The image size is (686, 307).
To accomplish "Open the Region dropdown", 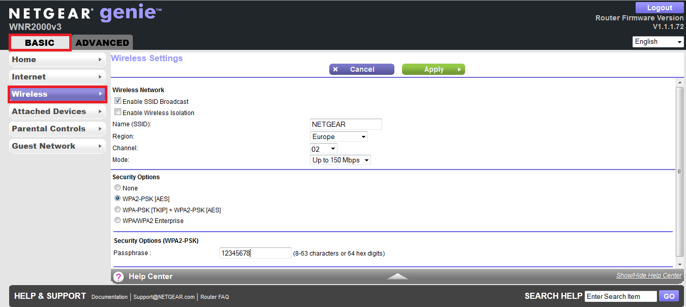I will tap(338, 136).
